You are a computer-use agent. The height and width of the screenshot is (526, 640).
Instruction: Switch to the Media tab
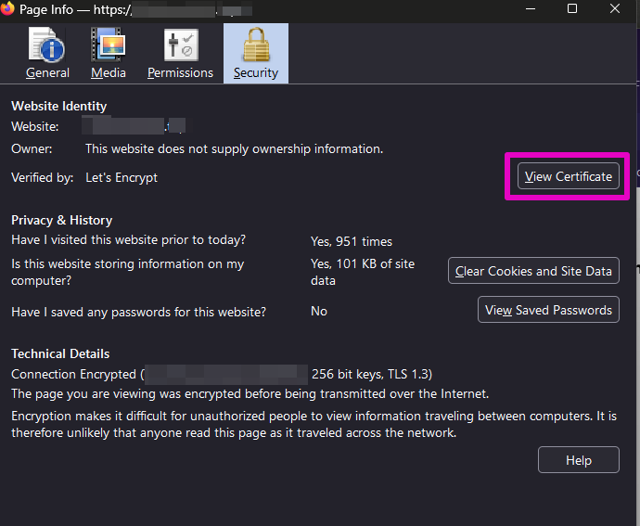point(109,53)
